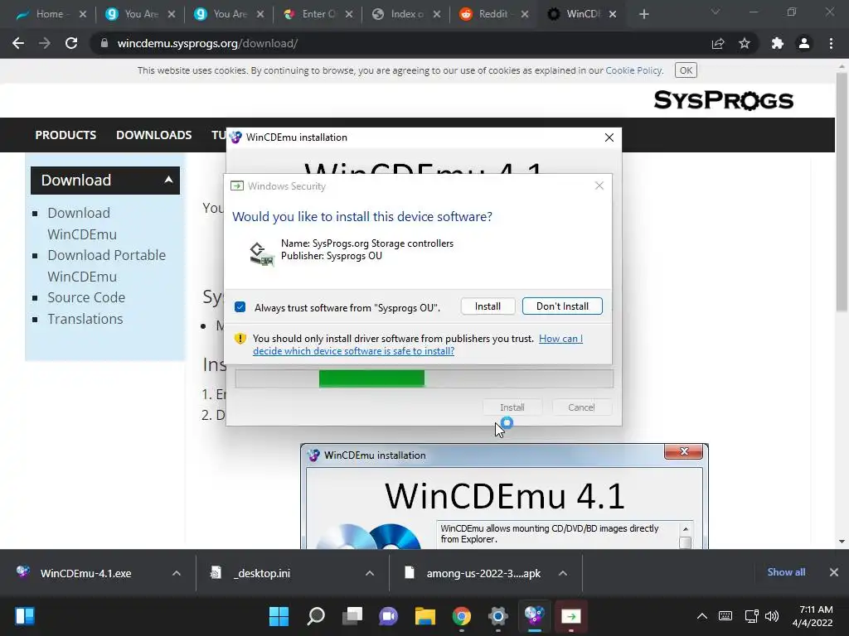Close the downloads bar
This screenshot has width=849, height=636.
[834, 572]
